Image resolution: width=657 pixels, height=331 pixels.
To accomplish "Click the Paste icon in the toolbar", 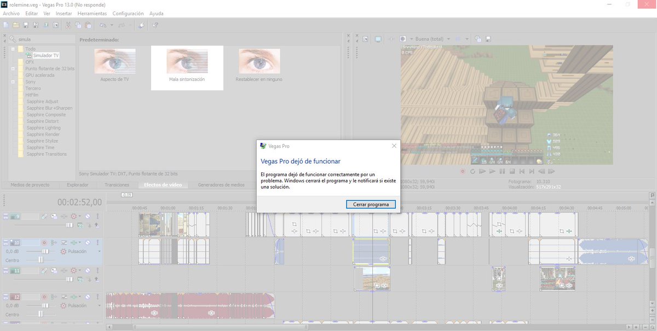I will pos(88,25).
